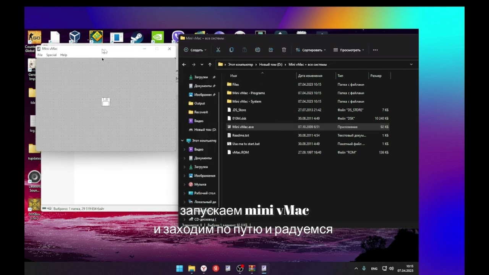Expand Документы under Этот компьютер
This screenshot has height=275, width=489.
185,158
